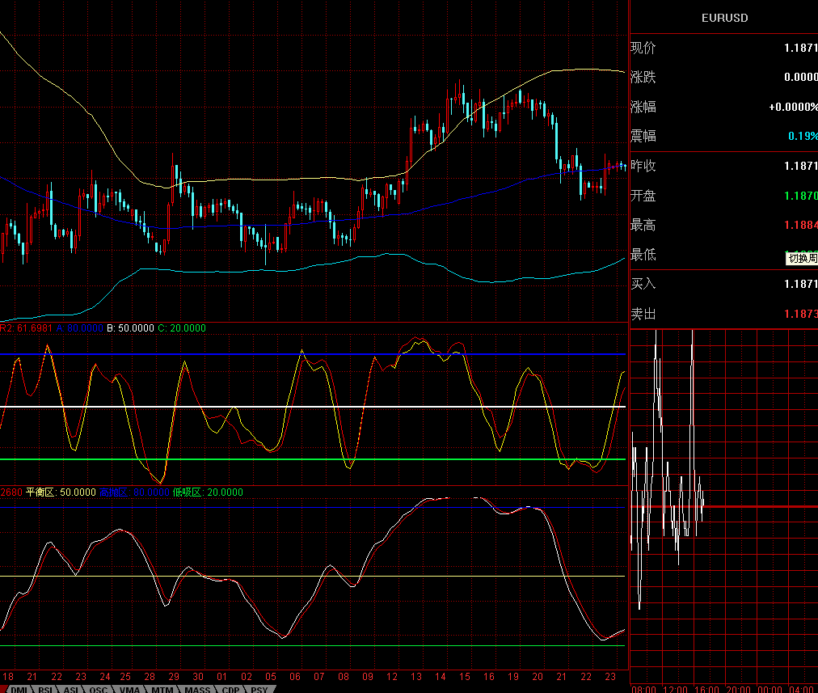
Task: Open the CDP indicator tab
Action: tap(230, 689)
